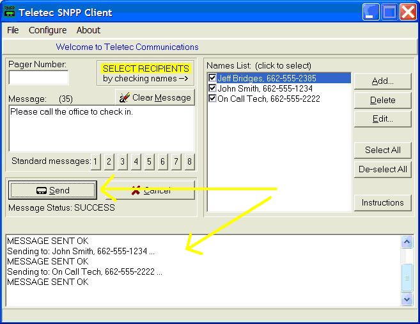The height and width of the screenshot is (324, 420).
Task: Insert standard message 4
Action: click(x=136, y=161)
